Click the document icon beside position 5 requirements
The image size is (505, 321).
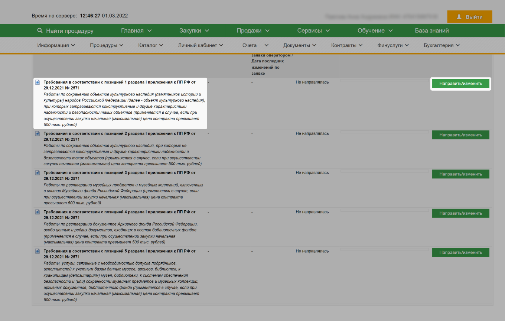click(x=38, y=251)
